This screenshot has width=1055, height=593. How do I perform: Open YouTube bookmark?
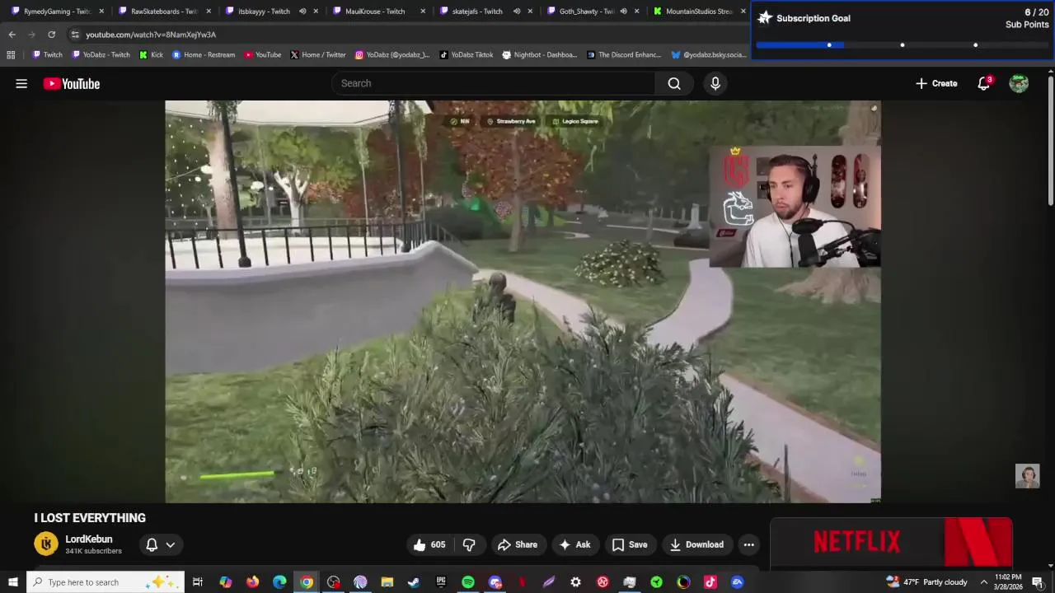[263, 55]
